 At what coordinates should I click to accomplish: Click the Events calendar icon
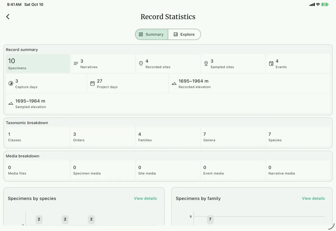coord(271,64)
